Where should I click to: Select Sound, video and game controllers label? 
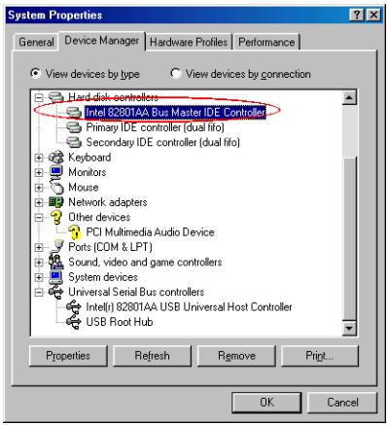(145, 263)
